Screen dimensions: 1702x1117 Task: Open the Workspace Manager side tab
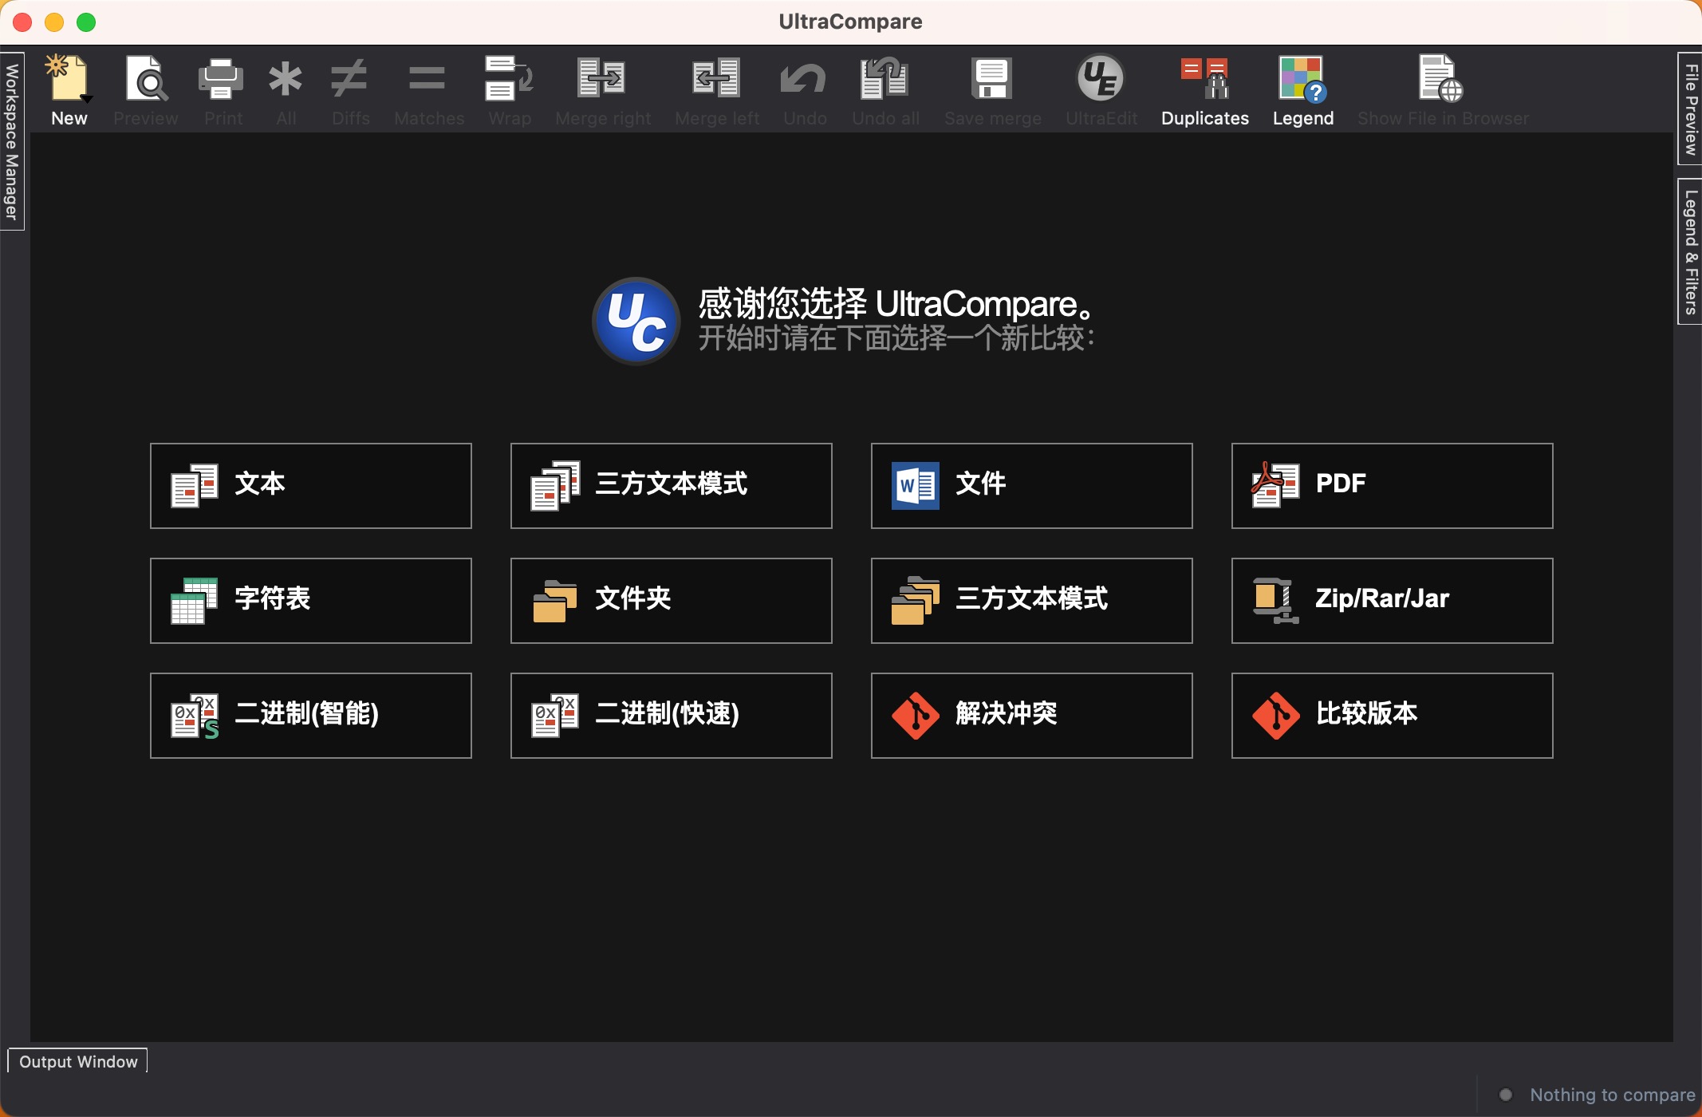click(12, 141)
